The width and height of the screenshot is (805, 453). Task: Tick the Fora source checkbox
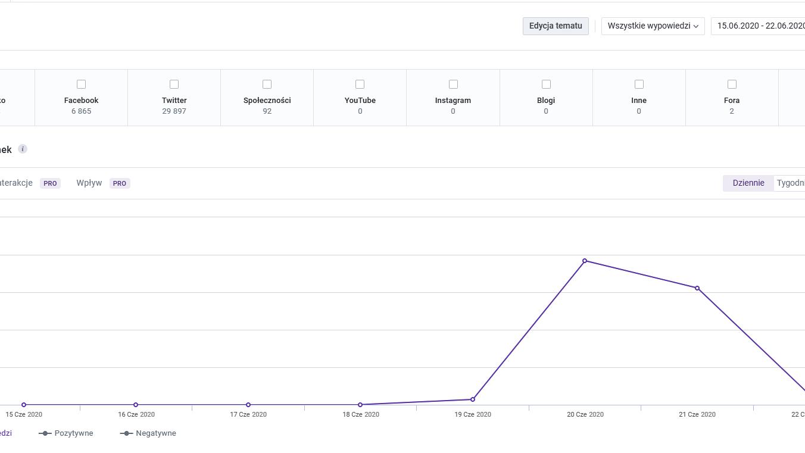(732, 84)
